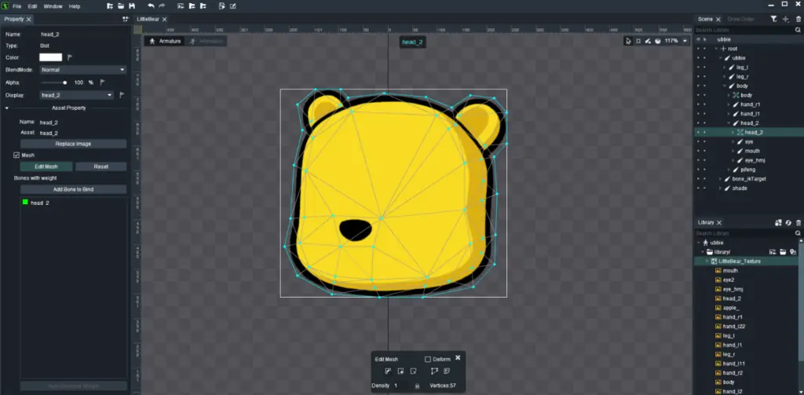Open the Edit menu
This screenshot has width=804, height=395.
tap(32, 6)
